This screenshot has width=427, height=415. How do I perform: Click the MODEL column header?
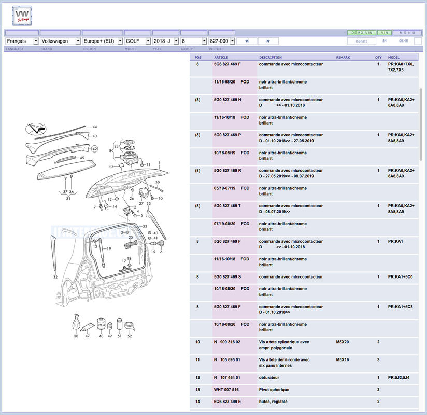(393, 57)
